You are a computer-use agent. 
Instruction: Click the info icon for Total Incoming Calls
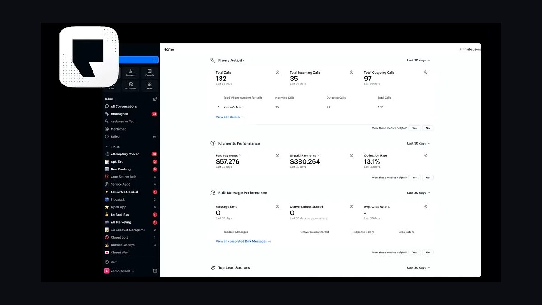pyautogui.click(x=352, y=72)
